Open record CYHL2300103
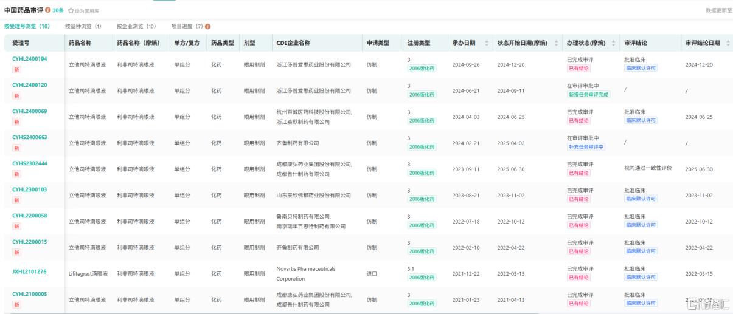This screenshot has width=733, height=314. coord(30,189)
